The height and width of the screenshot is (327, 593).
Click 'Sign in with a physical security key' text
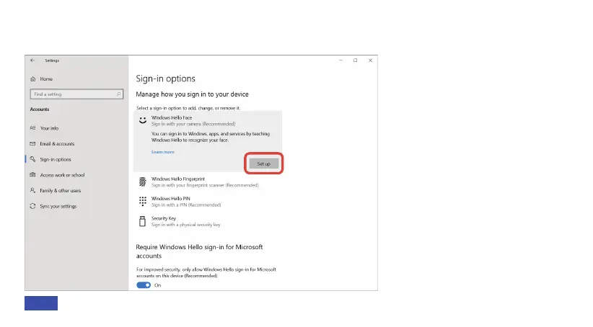185,225
